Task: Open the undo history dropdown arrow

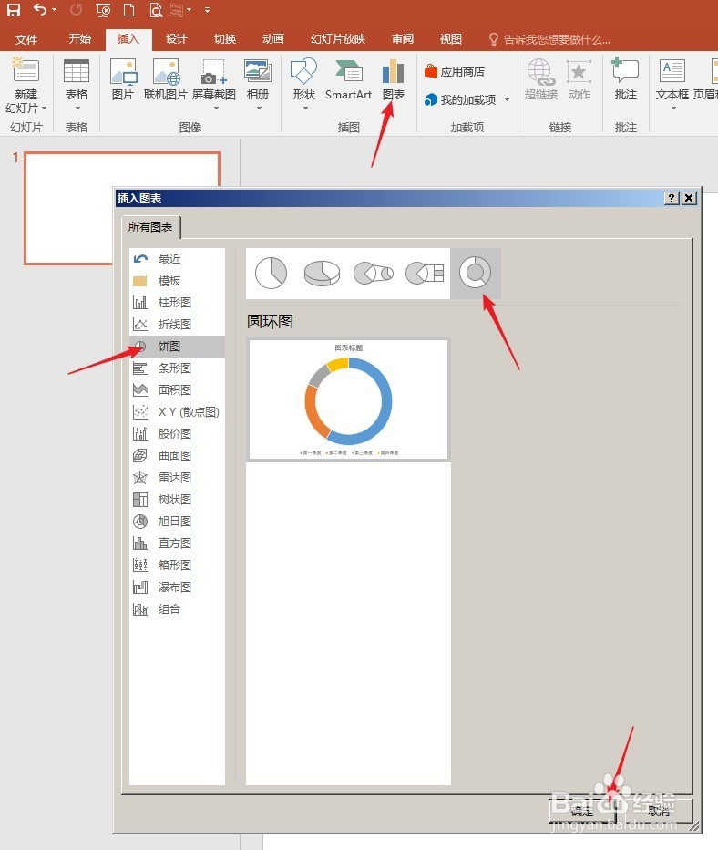Action: [x=54, y=10]
